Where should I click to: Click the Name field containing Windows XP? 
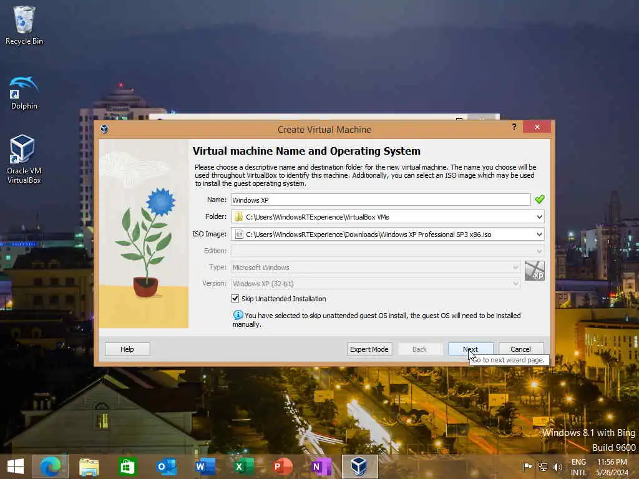(381, 200)
